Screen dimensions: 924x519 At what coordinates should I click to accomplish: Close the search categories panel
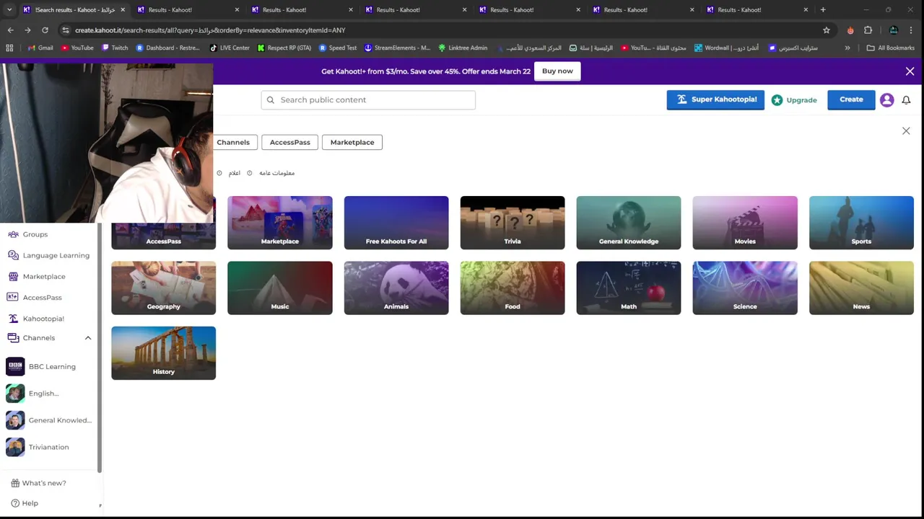point(906,130)
